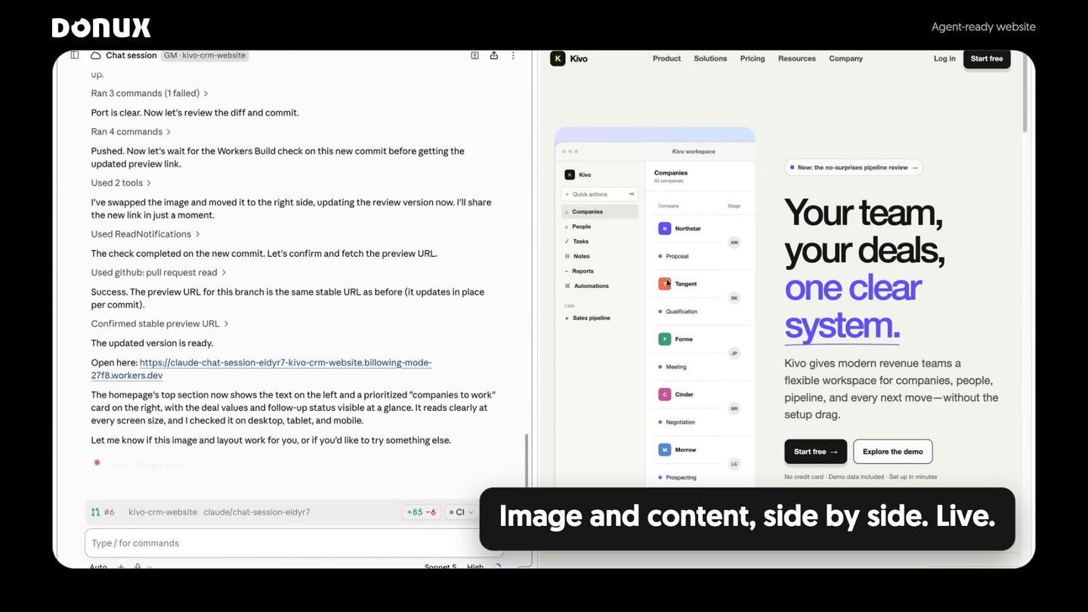Open the workers.dev preview URL link
Viewport: 1088px width, 612px height.
tap(261, 369)
